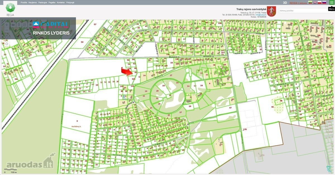Click the info@trakai.lt email link

(261, 15)
